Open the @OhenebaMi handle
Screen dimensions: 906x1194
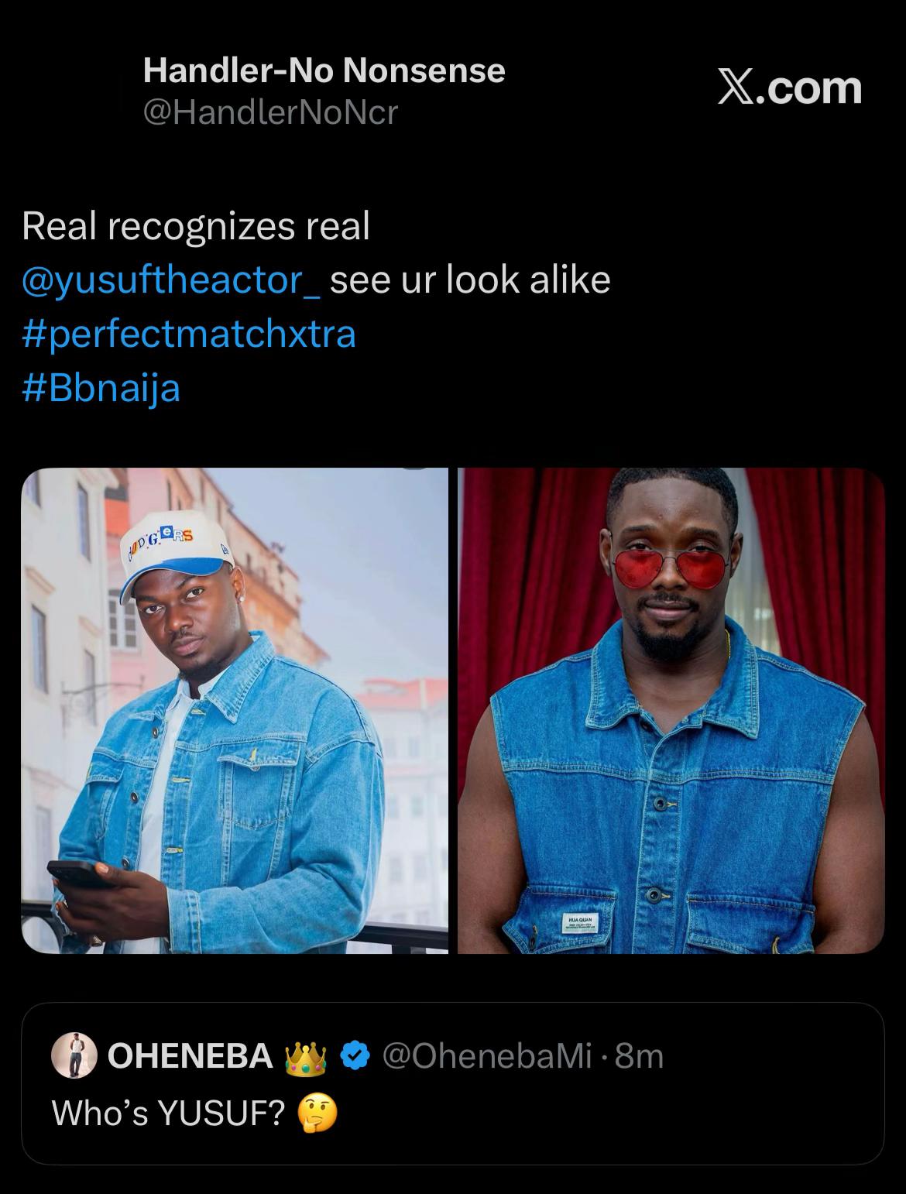click(487, 1056)
